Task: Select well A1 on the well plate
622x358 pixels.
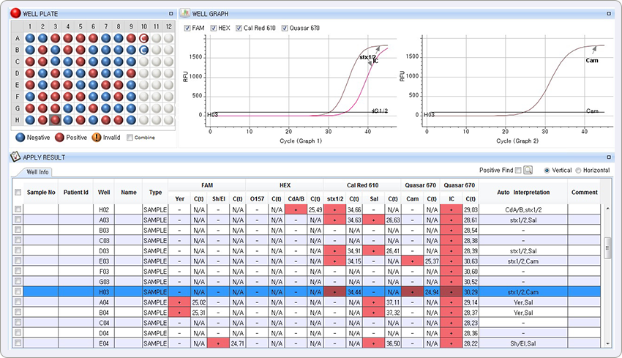Action: pos(30,38)
